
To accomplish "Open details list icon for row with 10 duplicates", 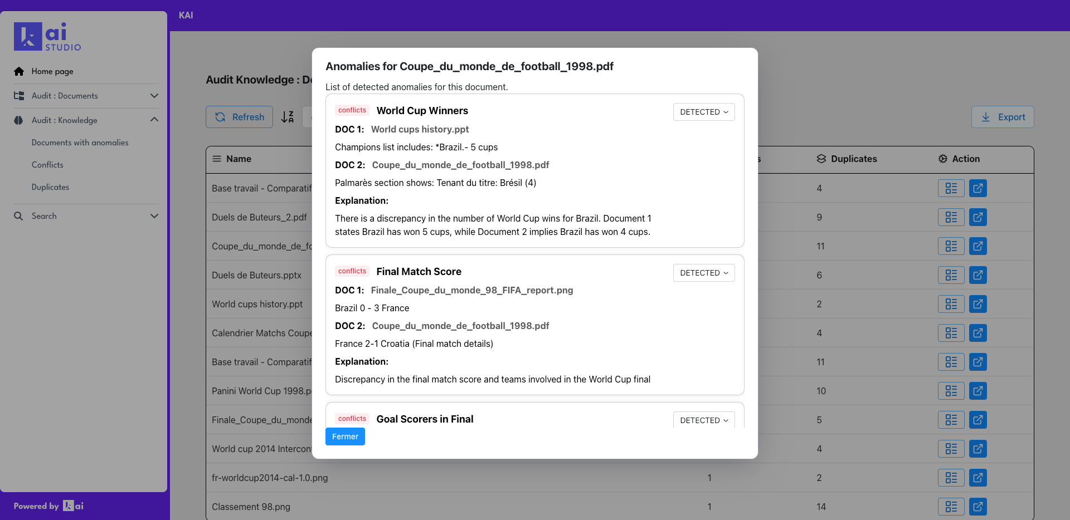I will [951, 391].
